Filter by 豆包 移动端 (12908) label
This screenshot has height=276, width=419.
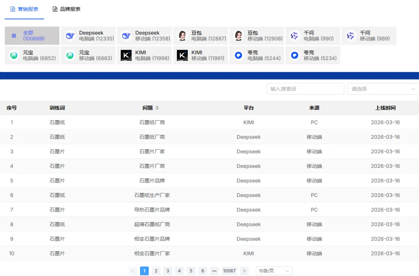tap(265, 39)
